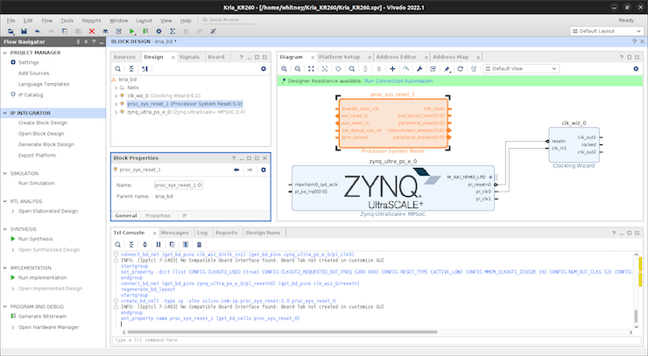Click Generate Bitstream in Flow Navigator
648x356 pixels.
(42, 317)
